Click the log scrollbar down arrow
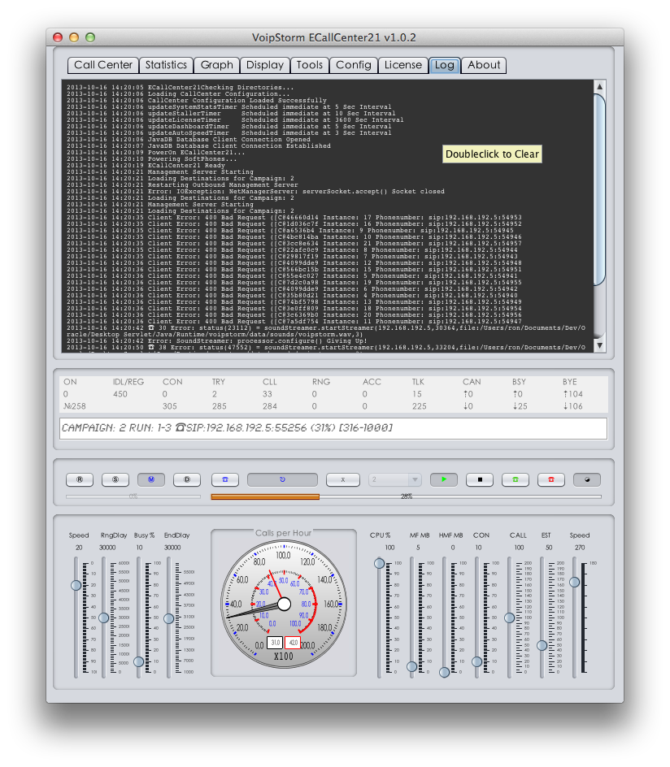This screenshot has height=767, width=670. pyautogui.click(x=600, y=345)
